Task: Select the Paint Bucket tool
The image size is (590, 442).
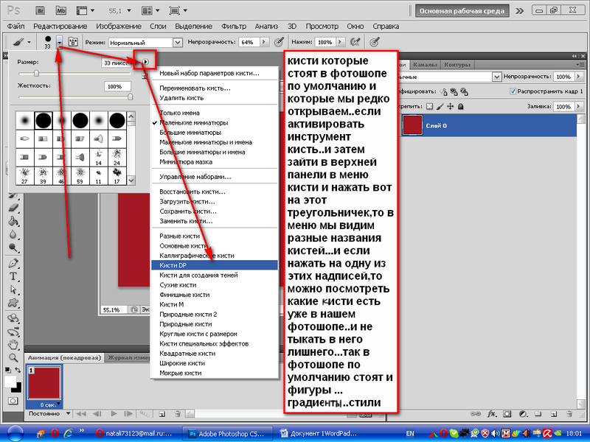Action: pos(13,221)
